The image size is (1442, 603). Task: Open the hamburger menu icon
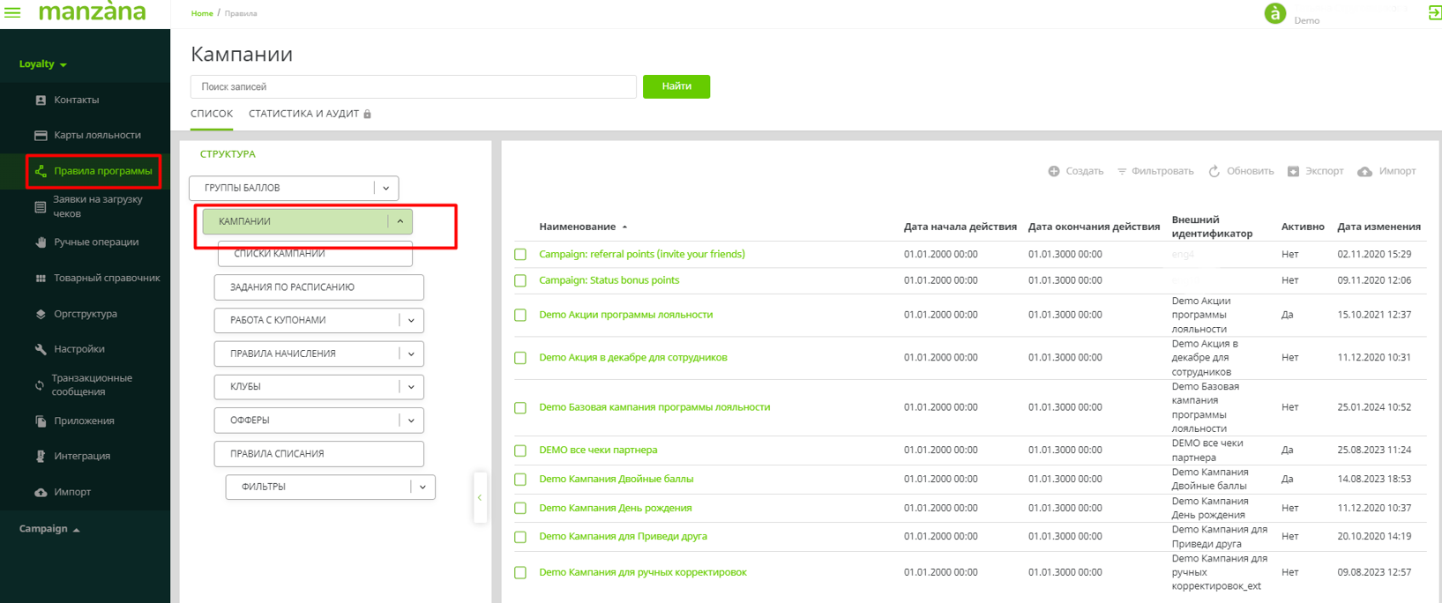coord(12,12)
